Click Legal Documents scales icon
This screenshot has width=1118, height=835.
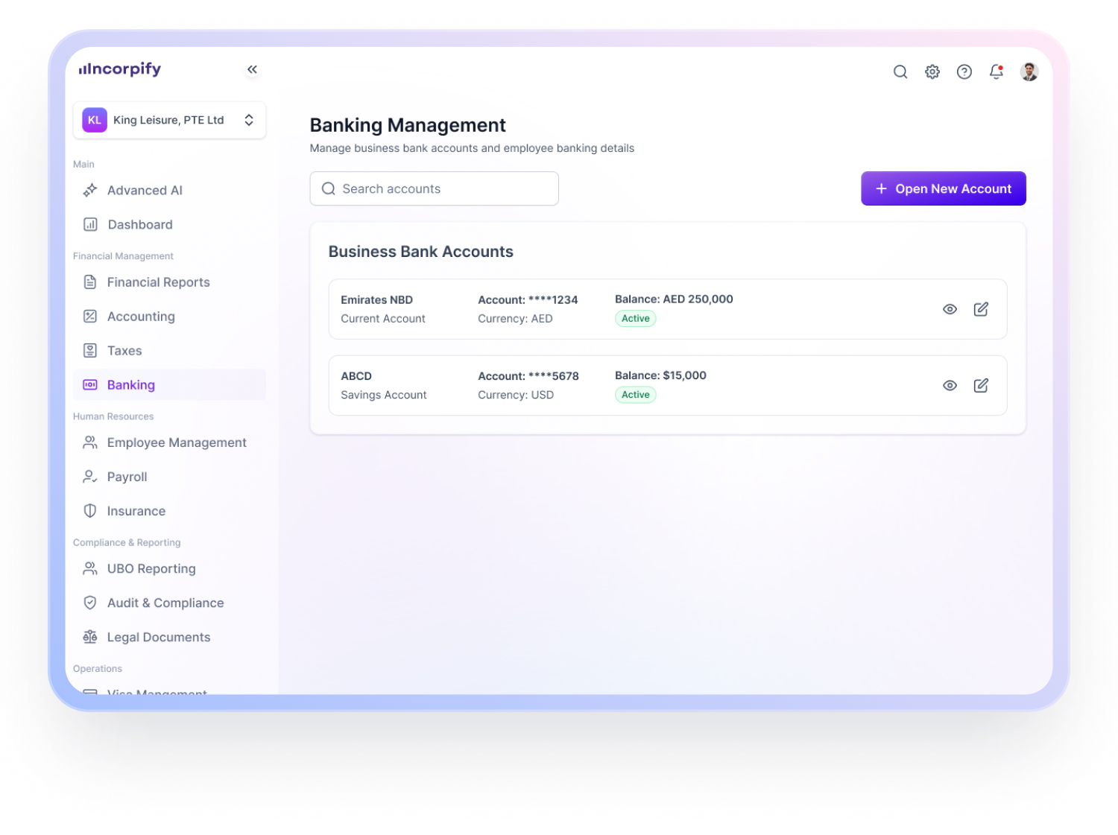coord(90,637)
